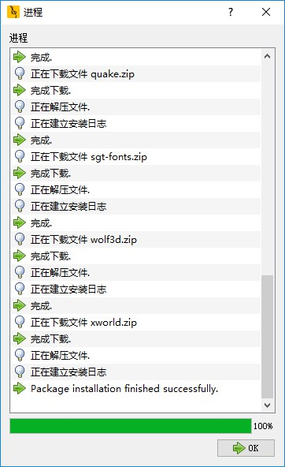Select row '正在下载文件 wolf3d.zip'
This screenshot has height=467, width=285.
click(x=136, y=240)
